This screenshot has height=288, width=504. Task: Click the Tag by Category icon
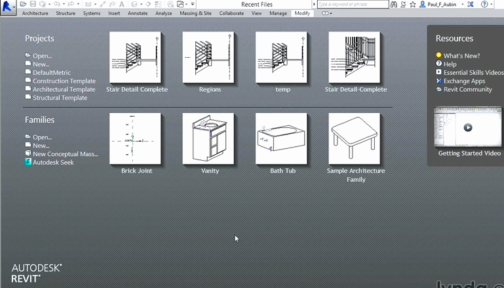pos(112,4)
